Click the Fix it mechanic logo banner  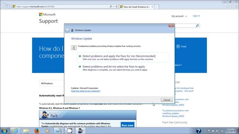pos(88,115)
